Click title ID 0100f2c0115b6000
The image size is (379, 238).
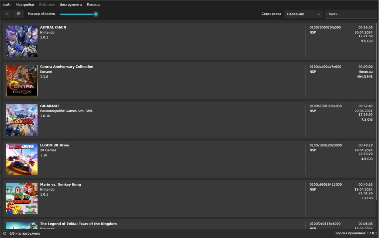tap(325, 224)
